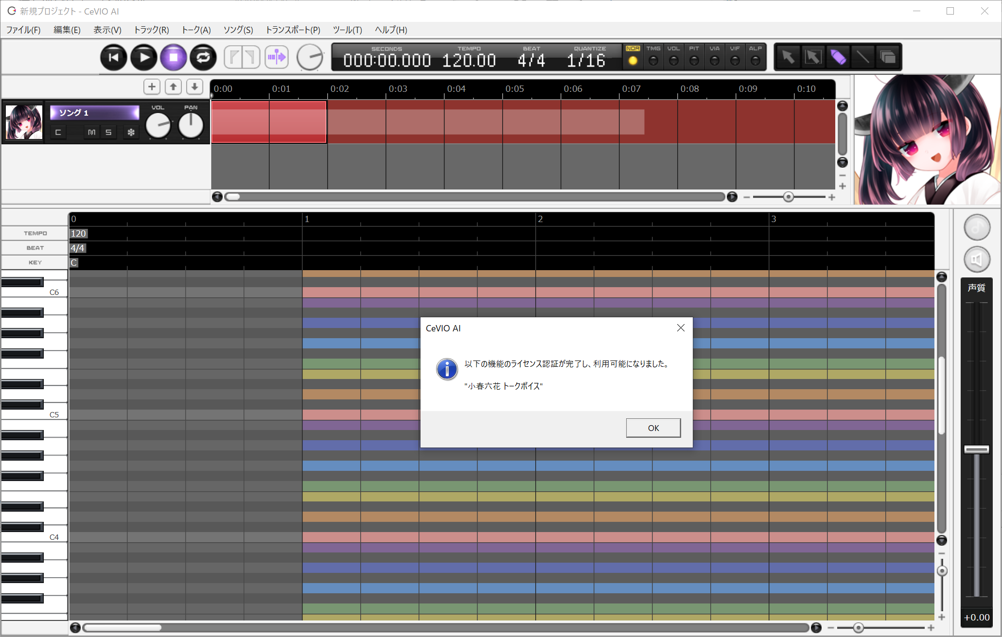Click the 声質 voice quality fader handle
This screenshot has width=1002, height=637.
(x=977, y=449)
